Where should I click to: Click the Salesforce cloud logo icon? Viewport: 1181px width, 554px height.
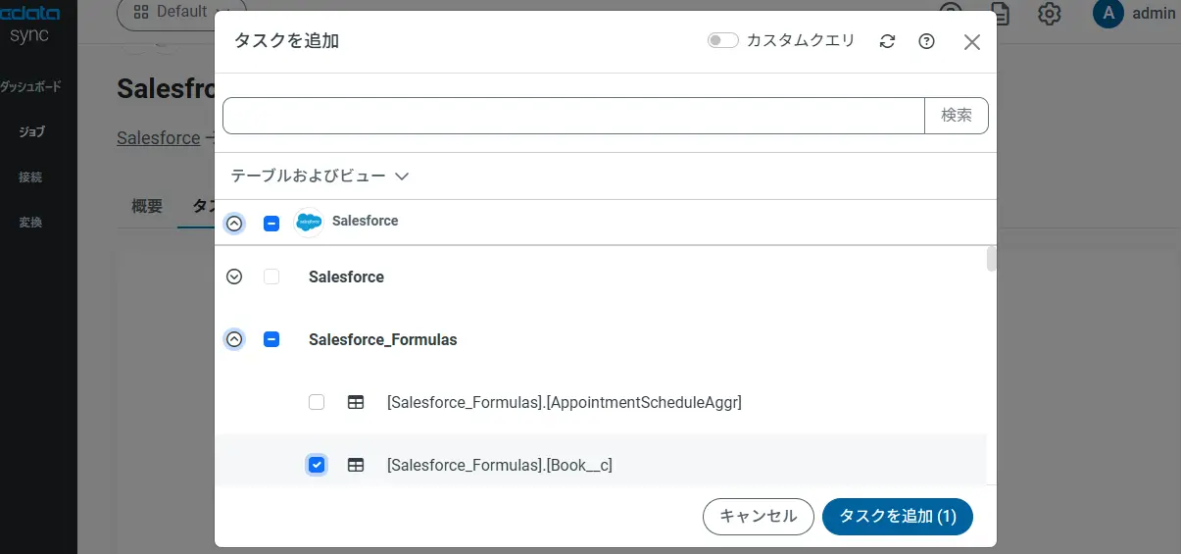pos(309,223)
